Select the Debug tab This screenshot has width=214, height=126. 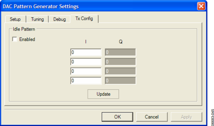(x=59, y=19)
